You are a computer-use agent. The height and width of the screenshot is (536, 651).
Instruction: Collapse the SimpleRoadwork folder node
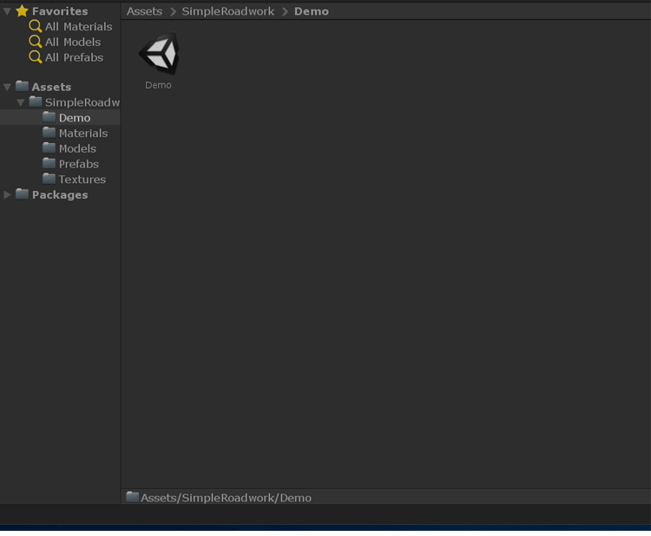tap(20, 102)
